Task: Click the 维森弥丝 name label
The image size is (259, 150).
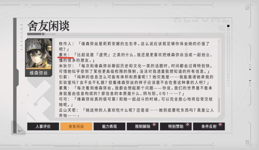Action: [38, 73]
